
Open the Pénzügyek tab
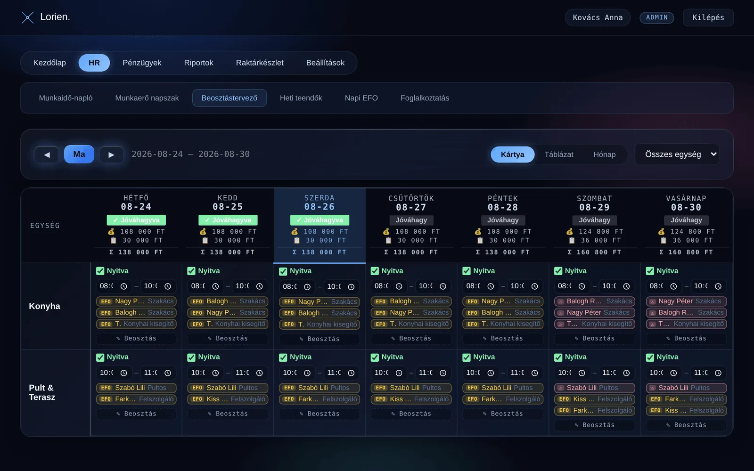tap(142, 63)
